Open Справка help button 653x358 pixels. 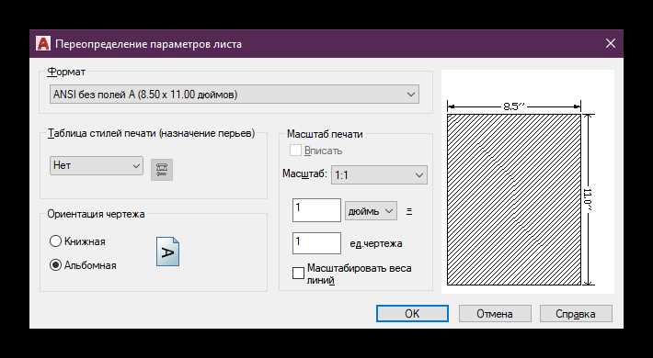click(576, 314)
